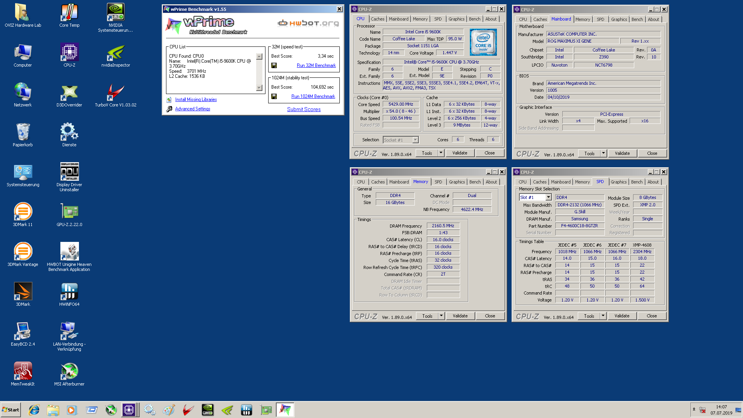Expand Tools dropdown arrow in CPU tab window
This screenshot has width=743, height=418.
click(441, 153)
